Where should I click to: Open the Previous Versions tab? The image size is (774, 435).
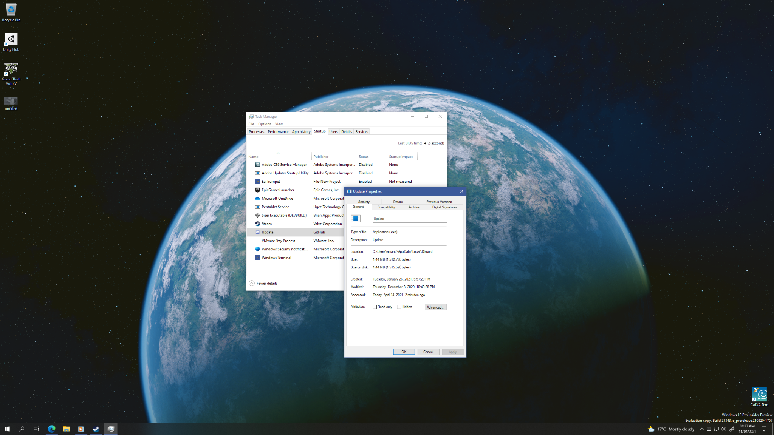coord(439,202)
